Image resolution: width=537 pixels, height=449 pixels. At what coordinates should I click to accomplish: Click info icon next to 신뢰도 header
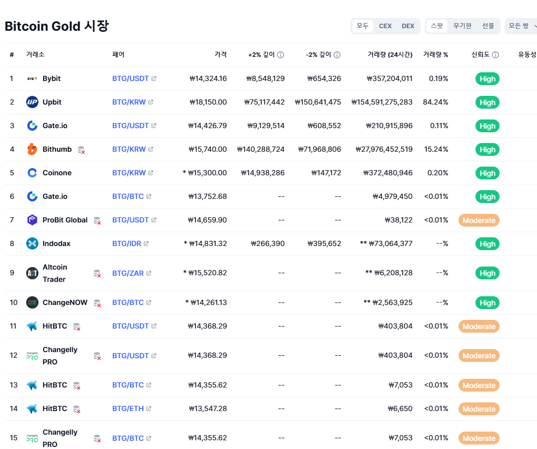[x=495, y=55]
